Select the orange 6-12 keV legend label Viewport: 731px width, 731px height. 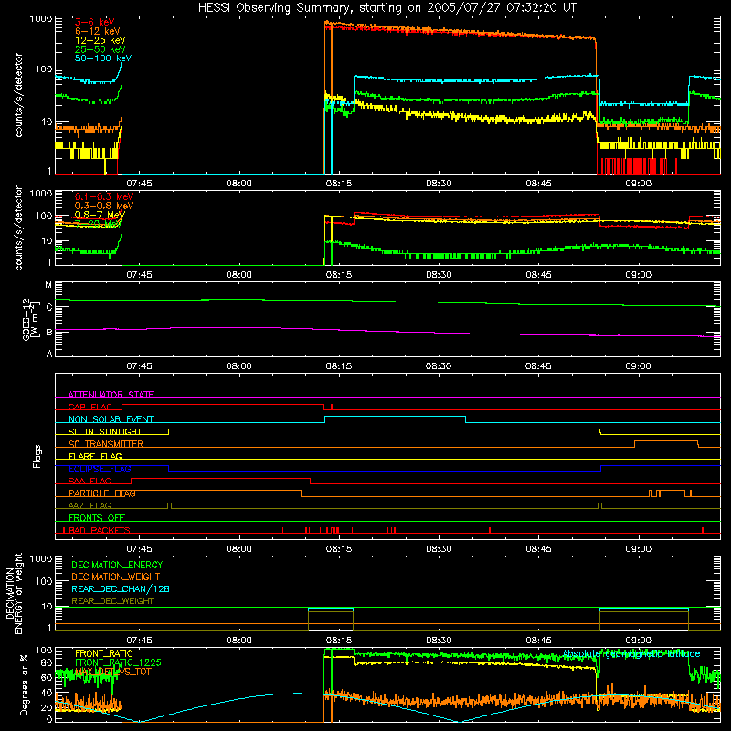[x=97, y=31]
